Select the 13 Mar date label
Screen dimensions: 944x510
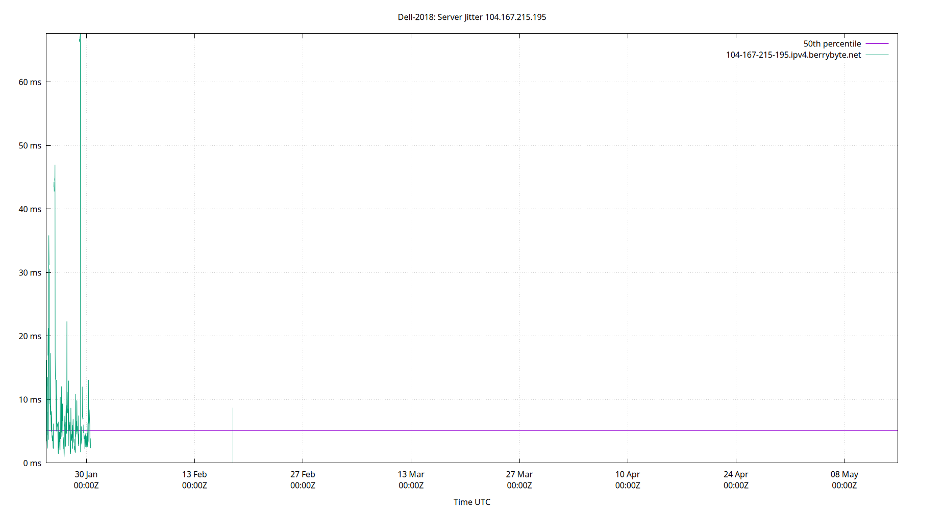(x=411, y=474)
